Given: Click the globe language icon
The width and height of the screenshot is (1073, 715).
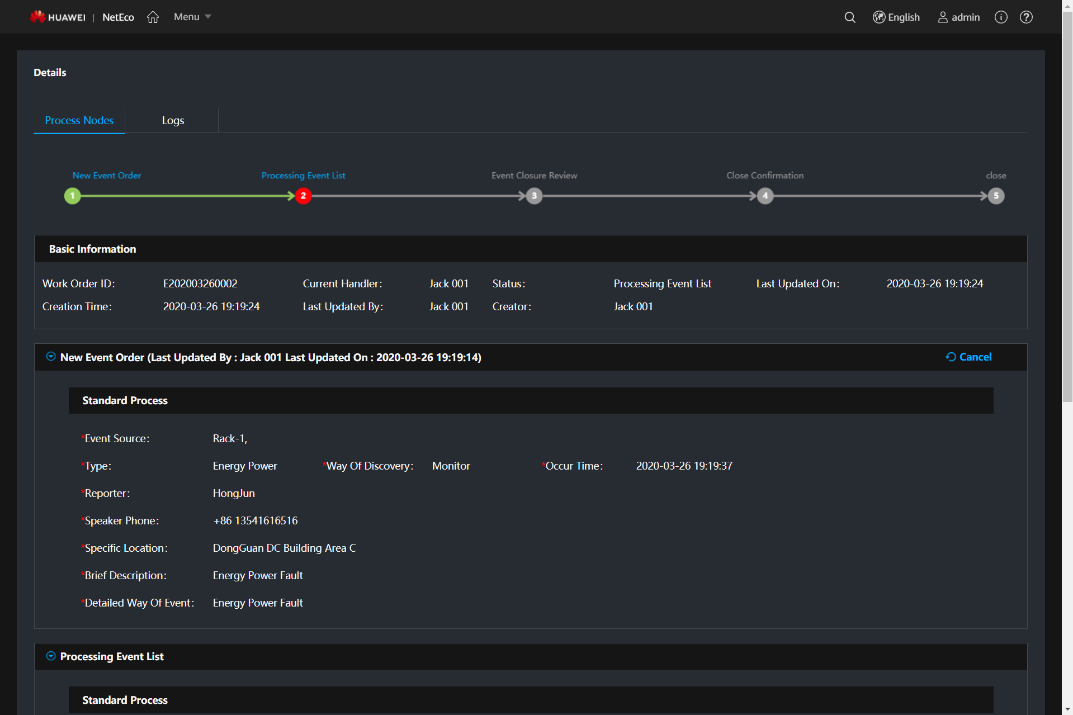Looking at the screenshot, I should click(879, 17).
